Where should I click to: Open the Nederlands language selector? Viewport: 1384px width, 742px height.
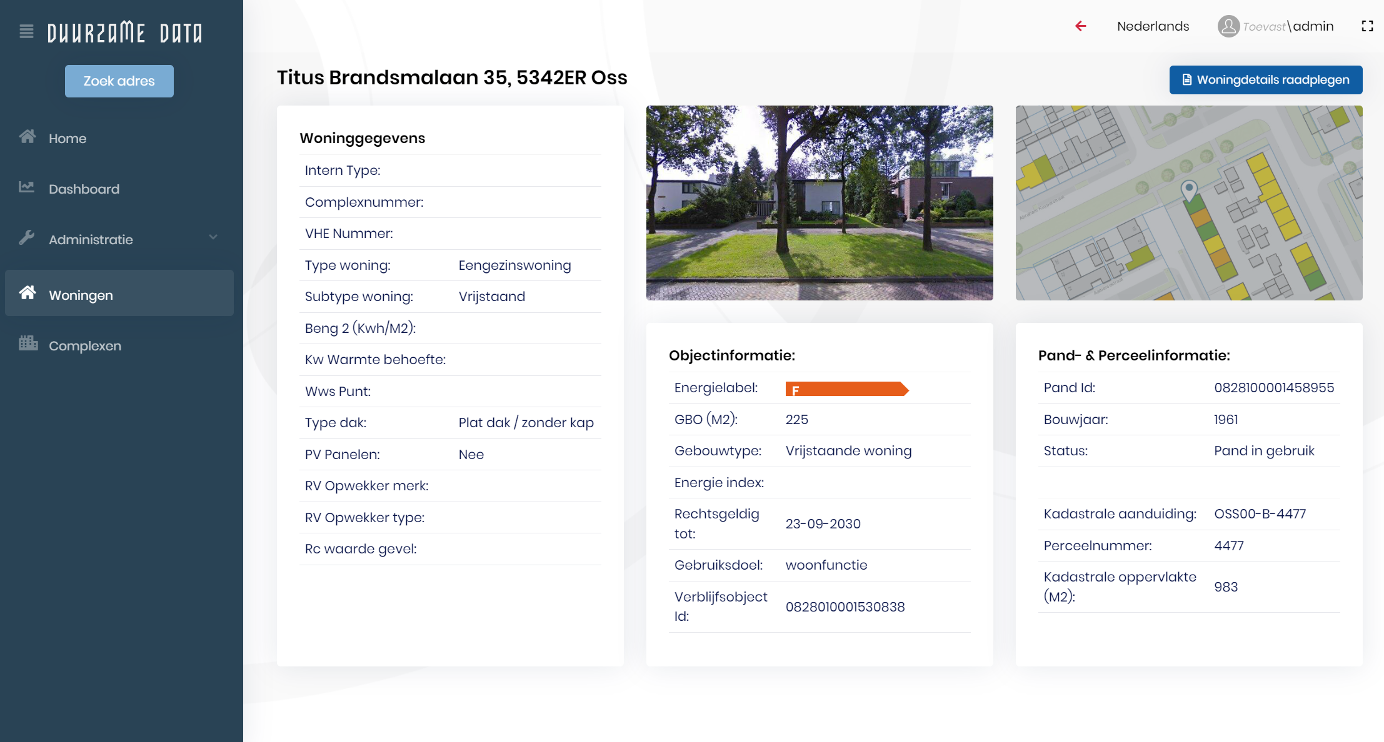coord(1153,26)
